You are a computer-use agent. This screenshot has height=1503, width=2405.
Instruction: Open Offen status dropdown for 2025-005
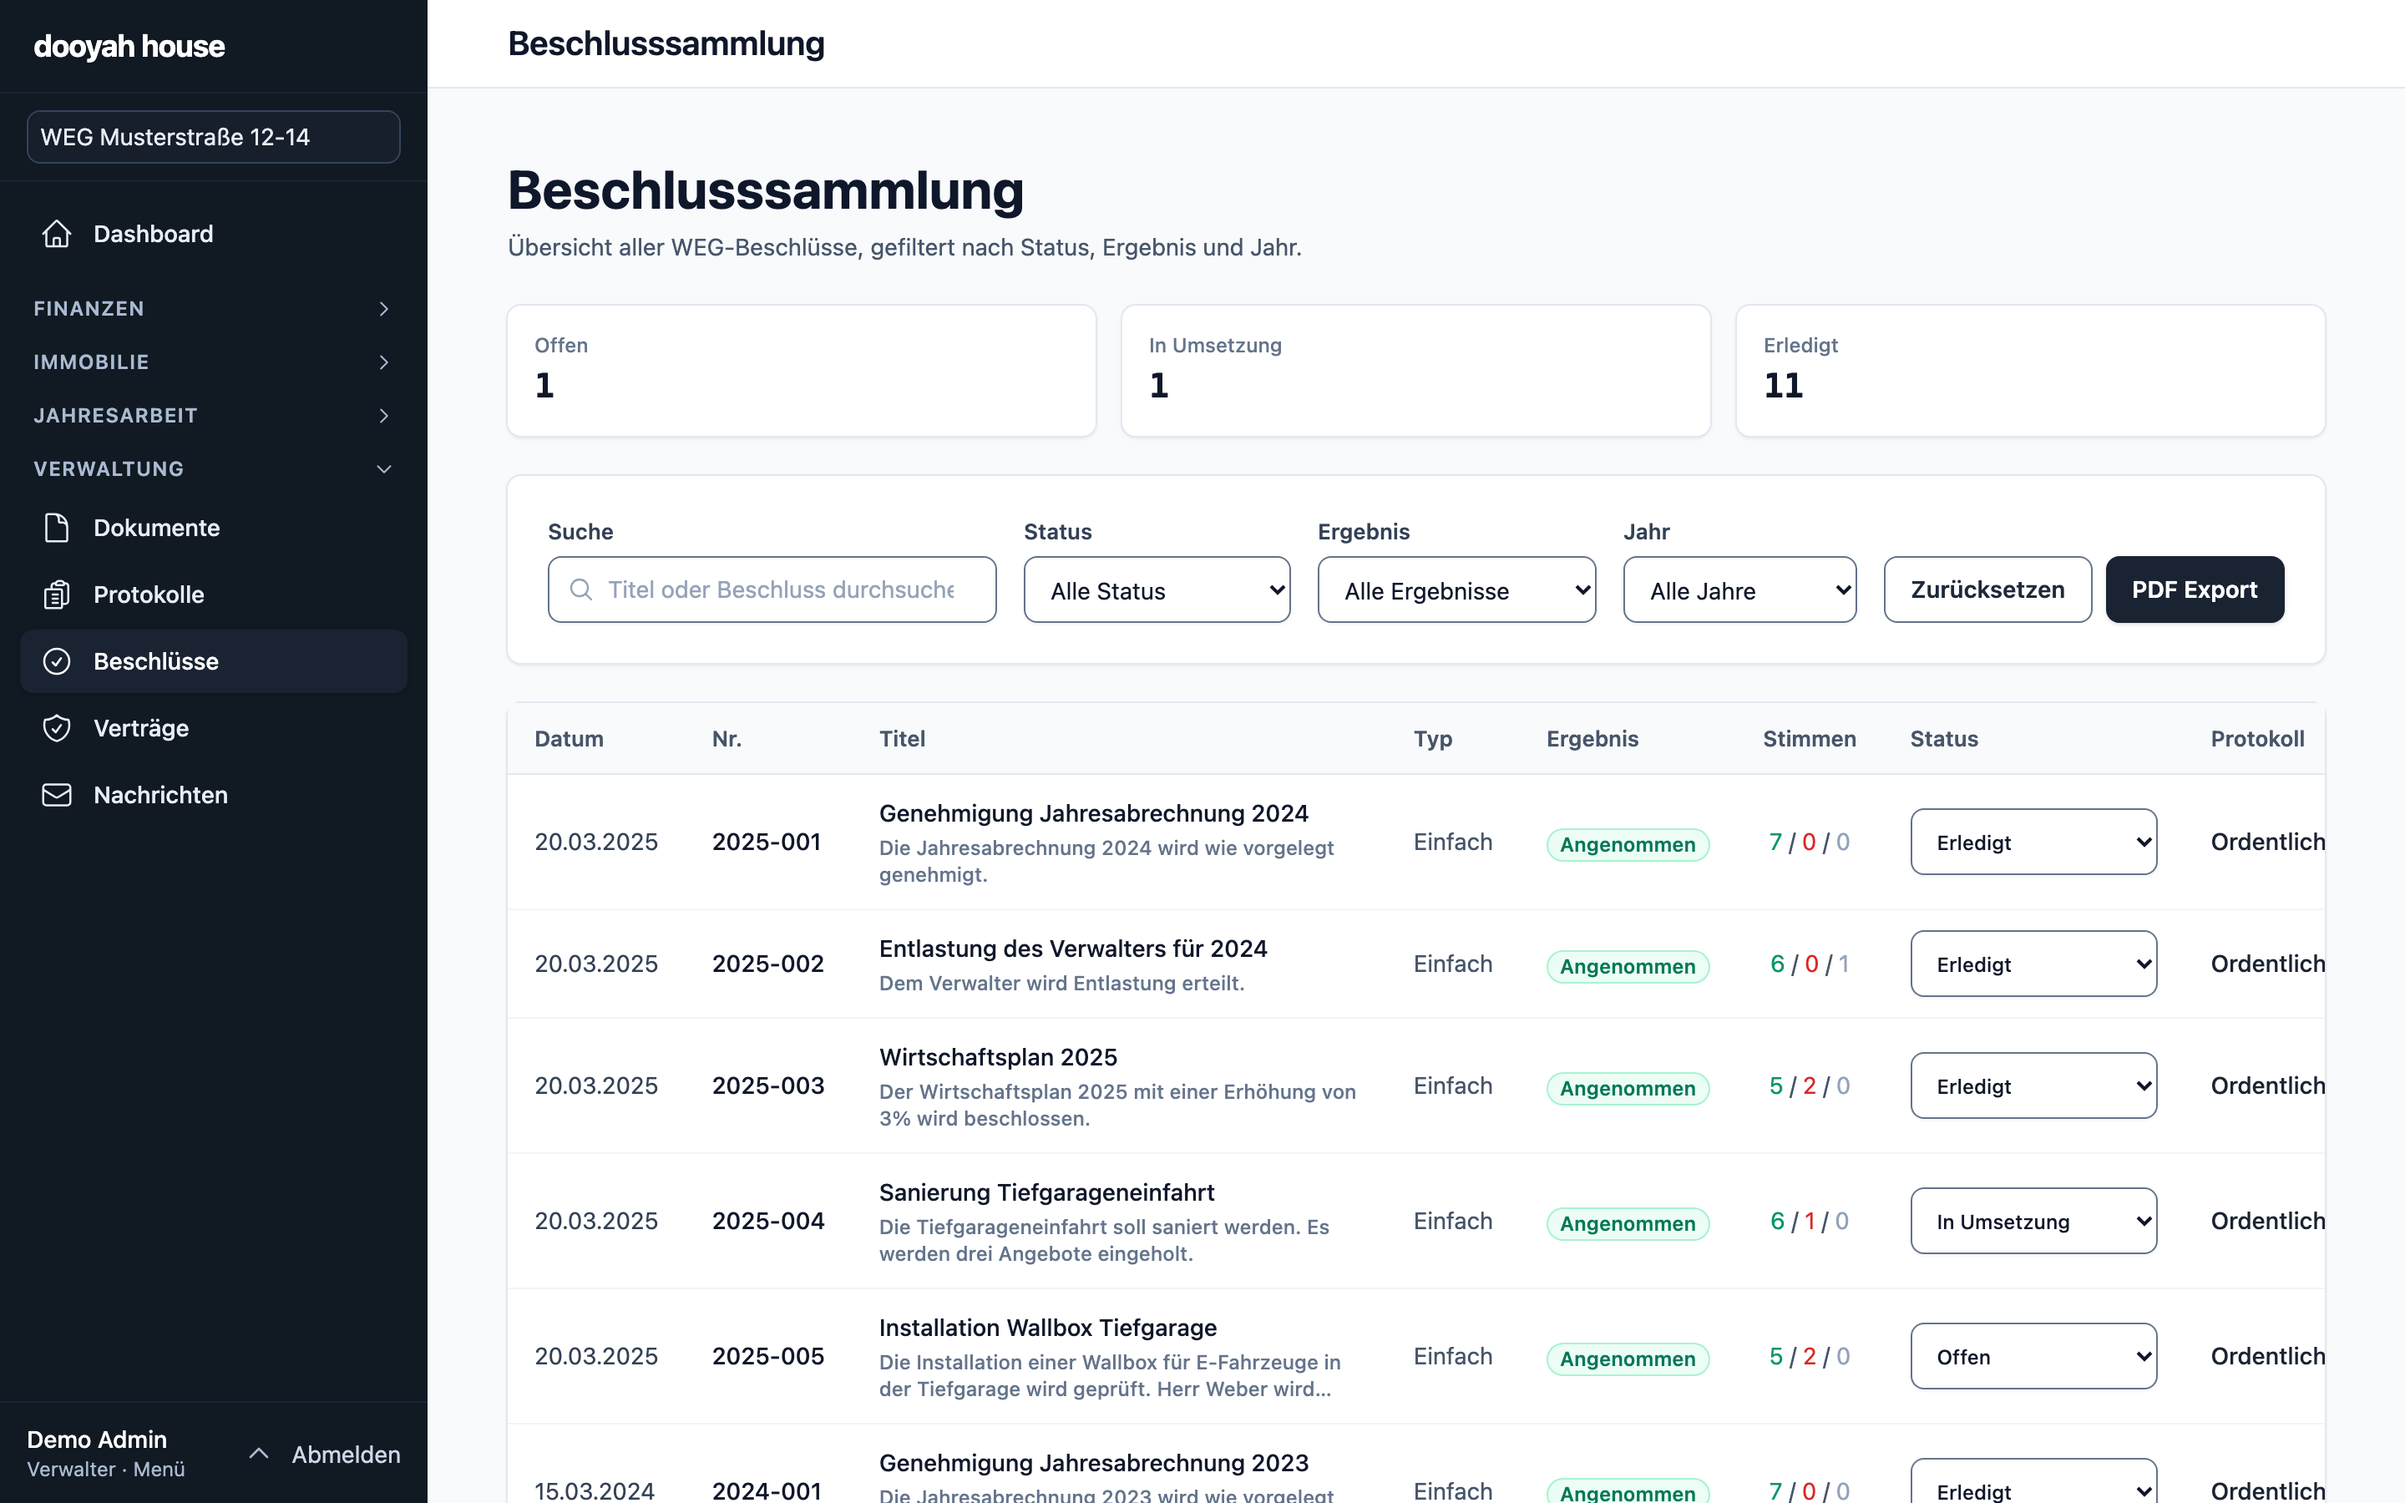click(2033, 1356)
